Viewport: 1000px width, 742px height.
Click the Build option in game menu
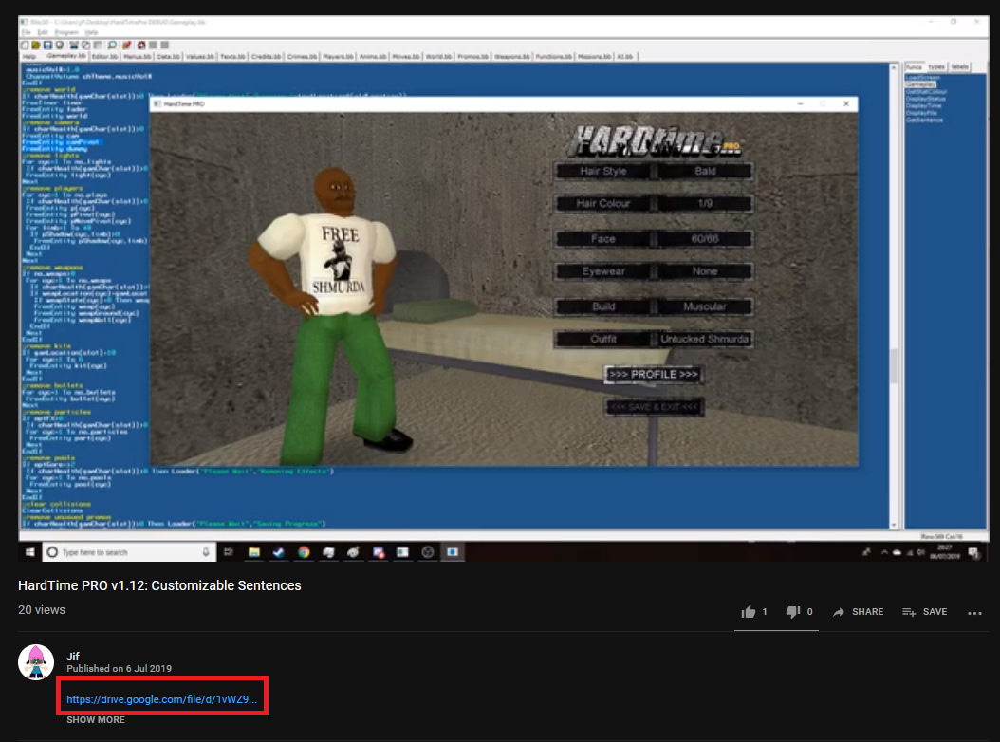coord(603,306)
